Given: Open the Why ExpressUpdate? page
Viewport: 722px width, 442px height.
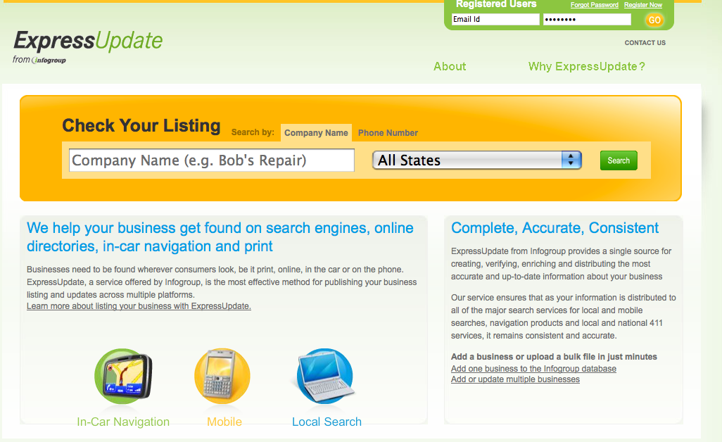Looking at the screenshot, I should (x=586, y=67).
